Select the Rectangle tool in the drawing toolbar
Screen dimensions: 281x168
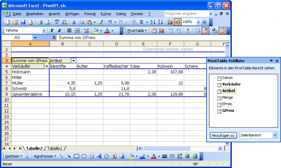pos(76,156)
